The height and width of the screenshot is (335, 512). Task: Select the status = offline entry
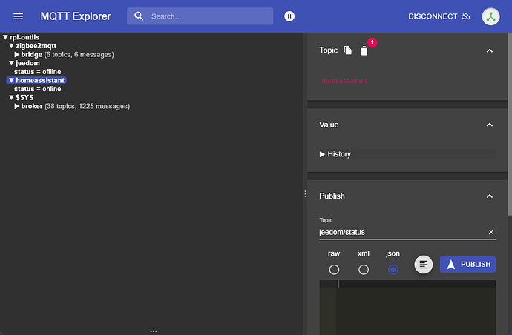point(38,71)
